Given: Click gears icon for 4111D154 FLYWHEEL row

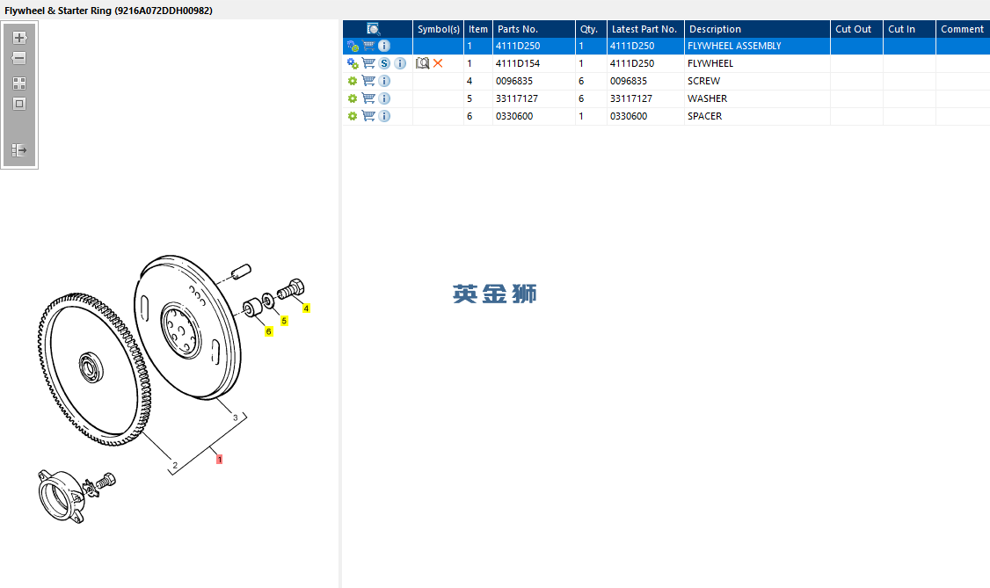Looking at the screenshot, I should pyautogui.click(x=353, y=63).
